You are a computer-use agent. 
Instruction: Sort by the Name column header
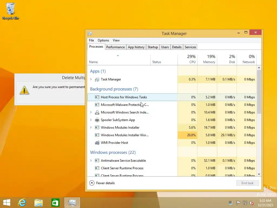tap(119, 60)
